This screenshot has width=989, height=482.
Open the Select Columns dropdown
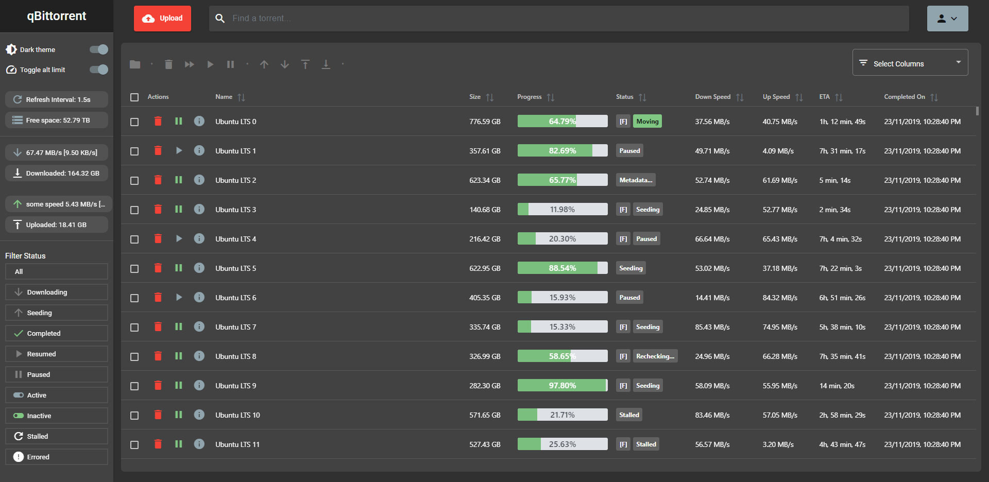(x=910, y=62)
